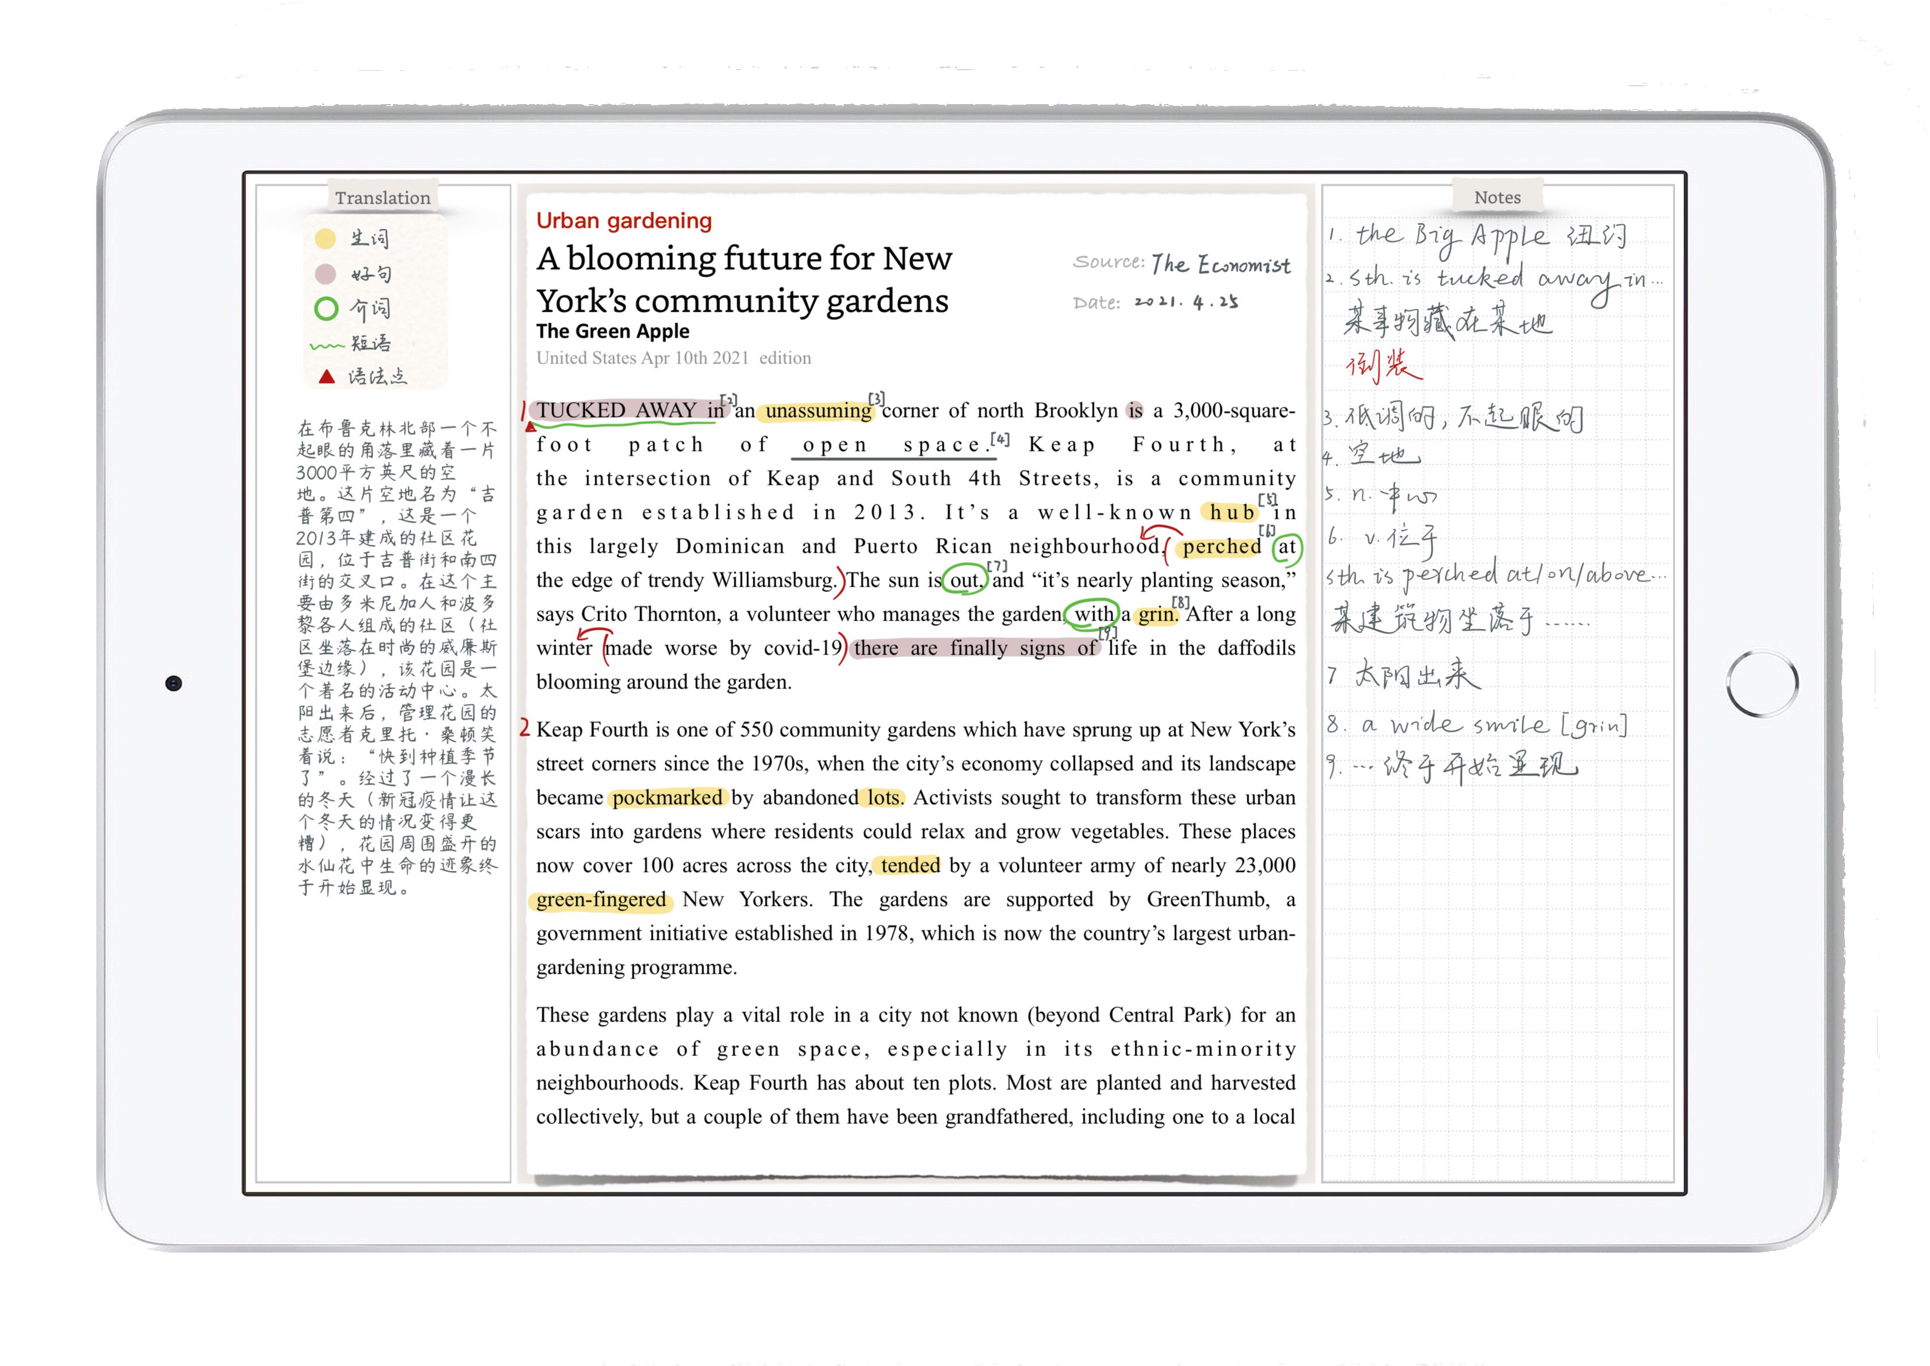Select the Notes tab label

tap(1497, 197)
